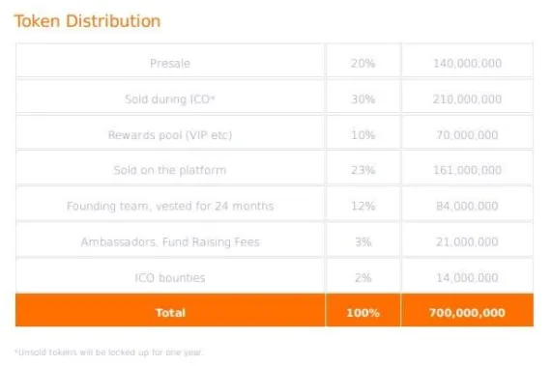
Task: Select the Presale row label
Action: (x=170, y=64)
